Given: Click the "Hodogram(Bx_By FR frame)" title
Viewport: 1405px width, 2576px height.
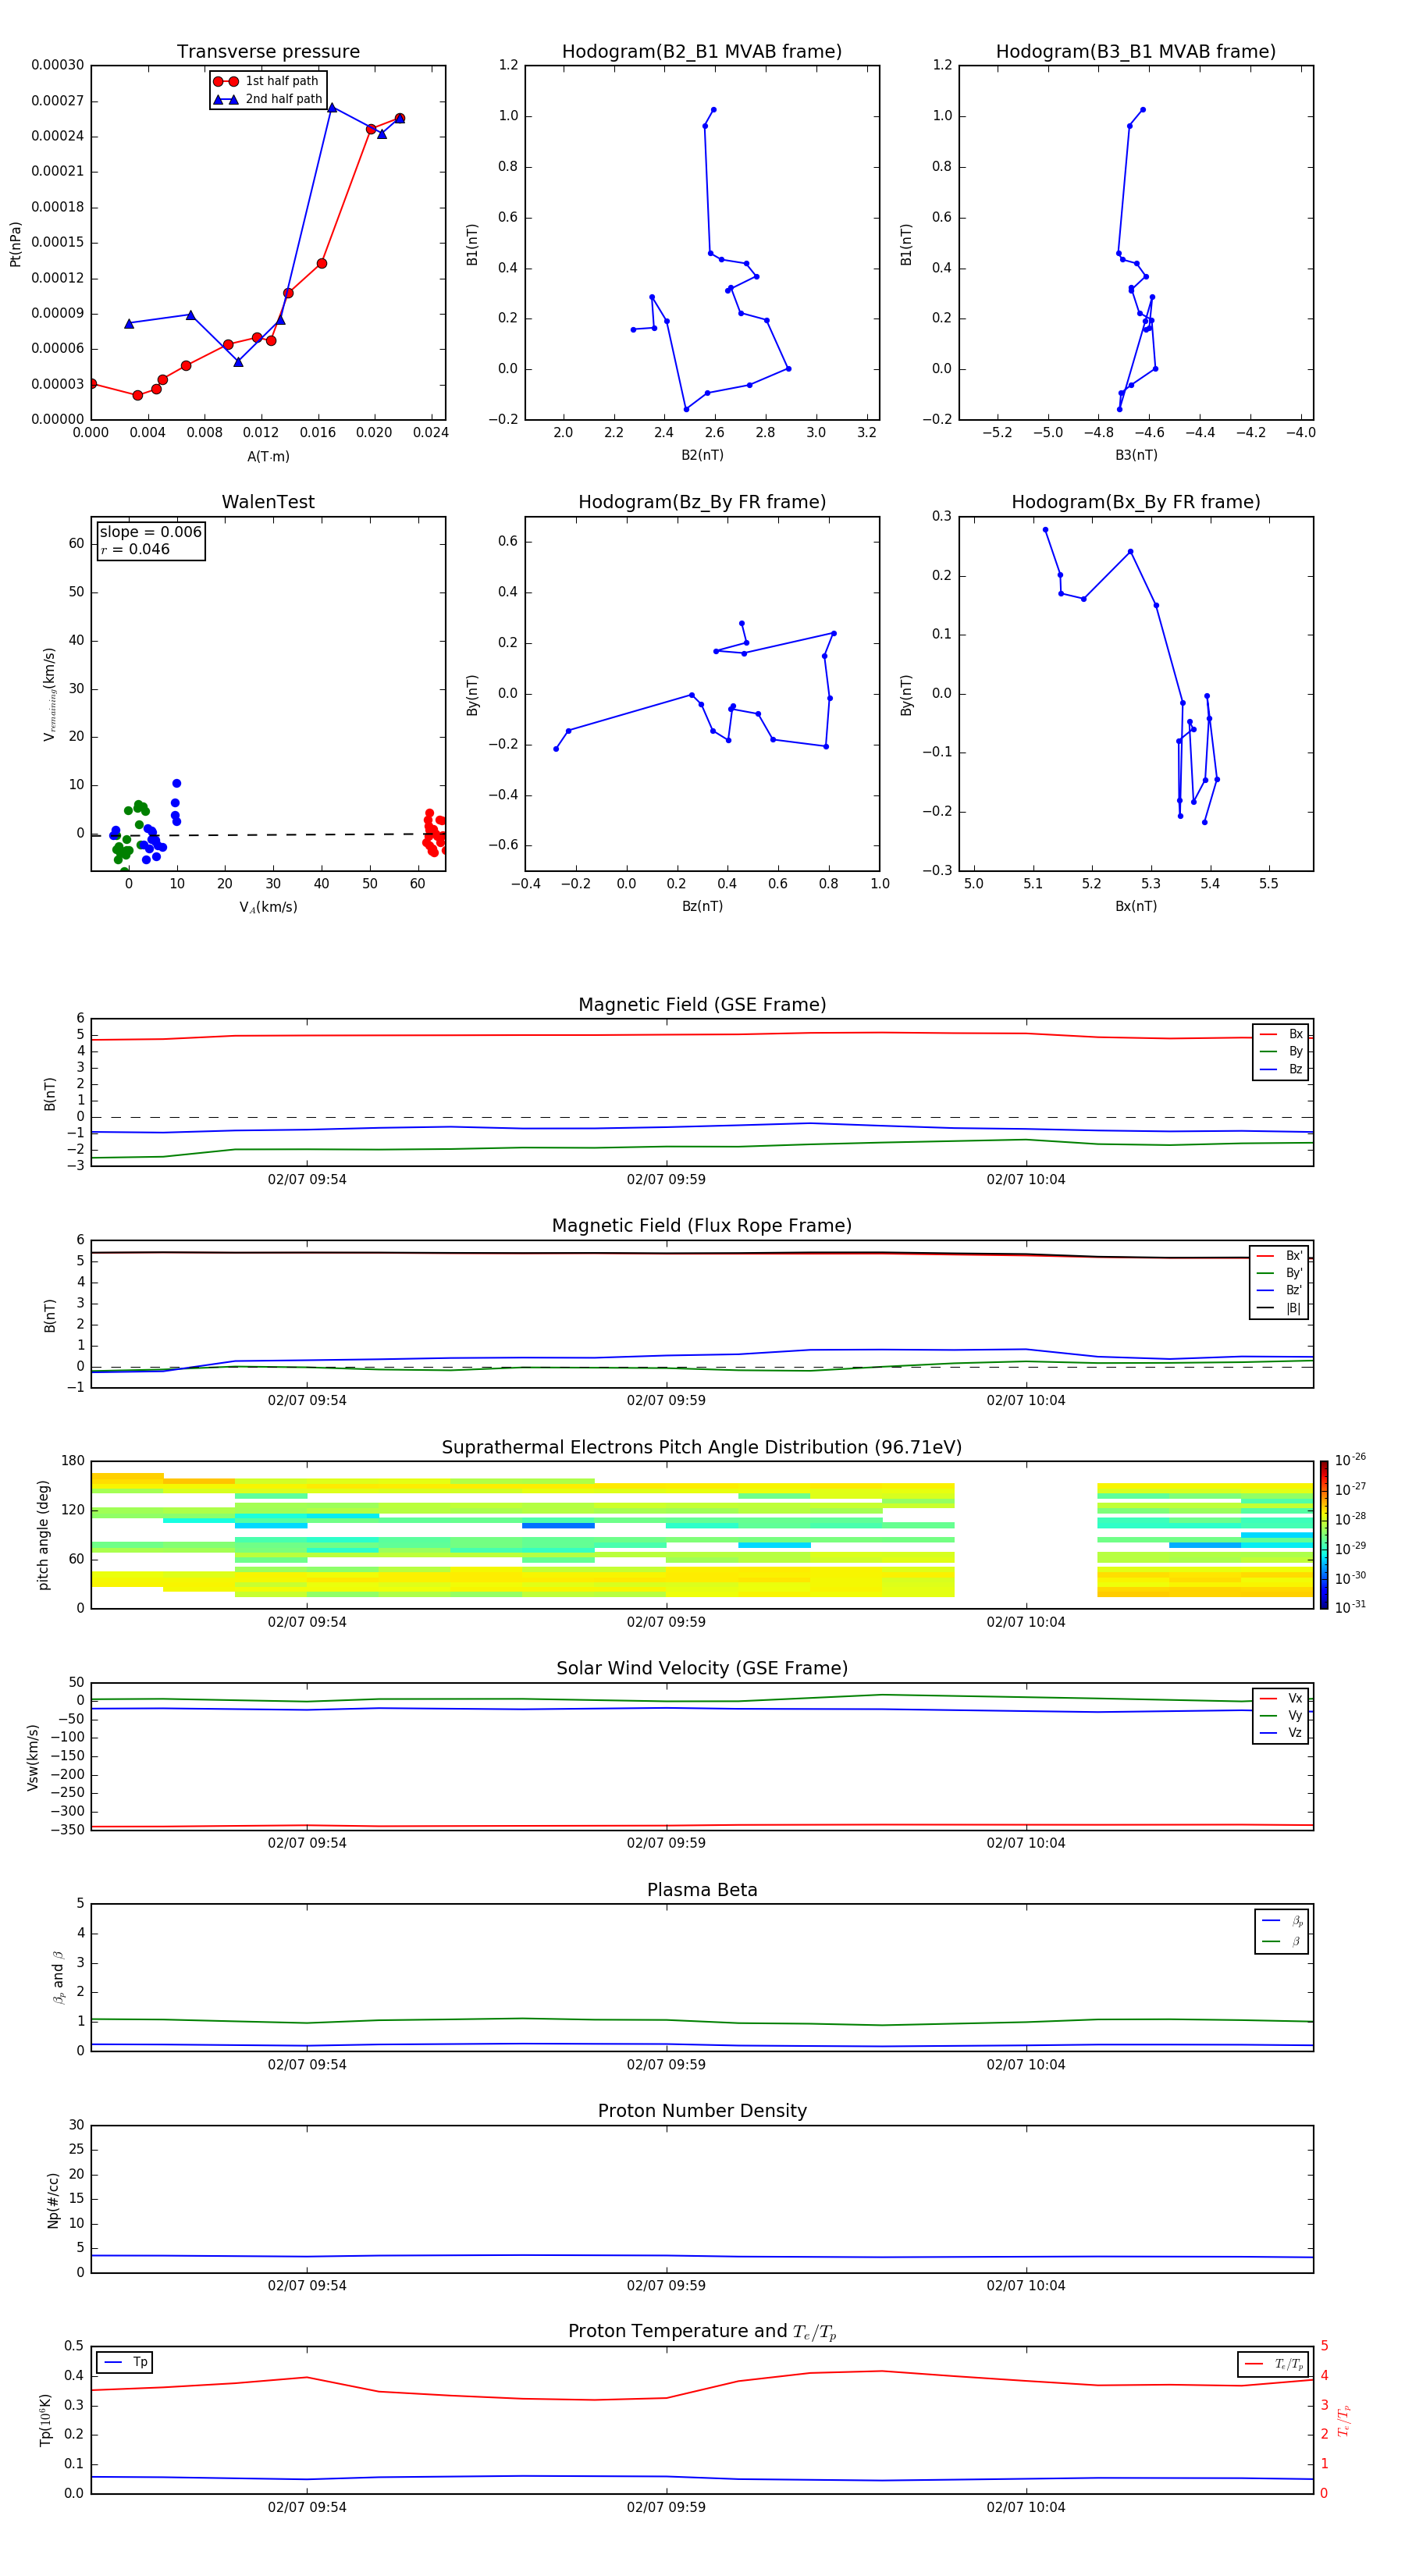Looking at the screenshot, I should click(1136, 502).
